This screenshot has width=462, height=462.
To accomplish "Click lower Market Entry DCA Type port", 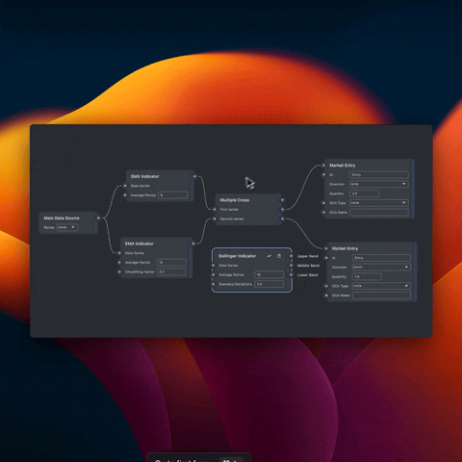I will tap(326, 286).
